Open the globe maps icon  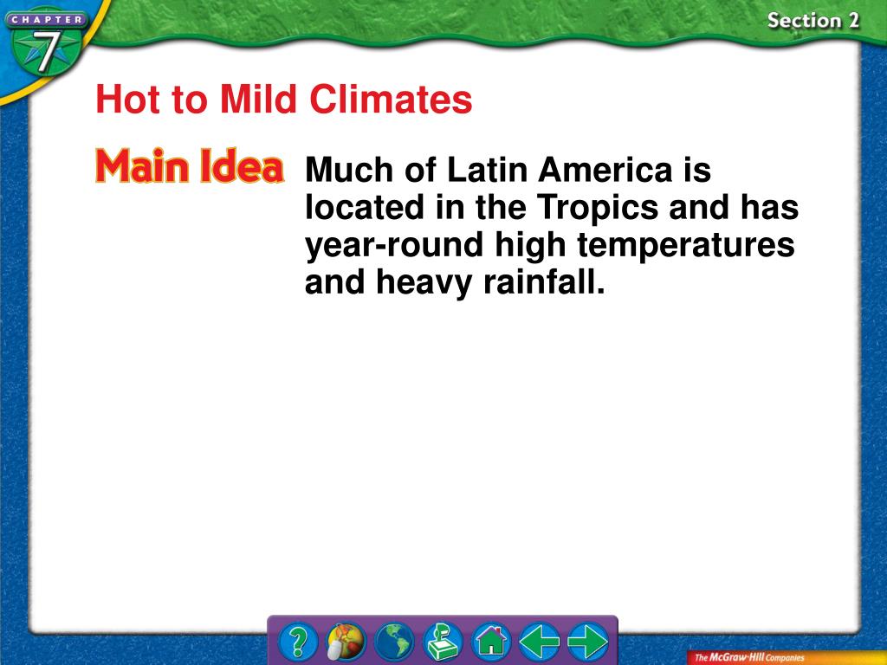coord(394,642)
